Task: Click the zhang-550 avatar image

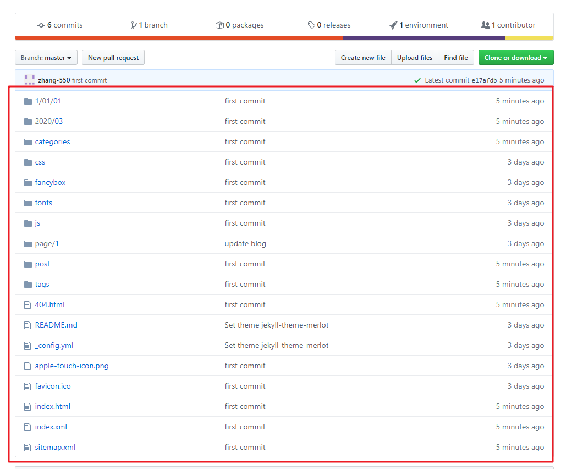Action: click(30, 80)
